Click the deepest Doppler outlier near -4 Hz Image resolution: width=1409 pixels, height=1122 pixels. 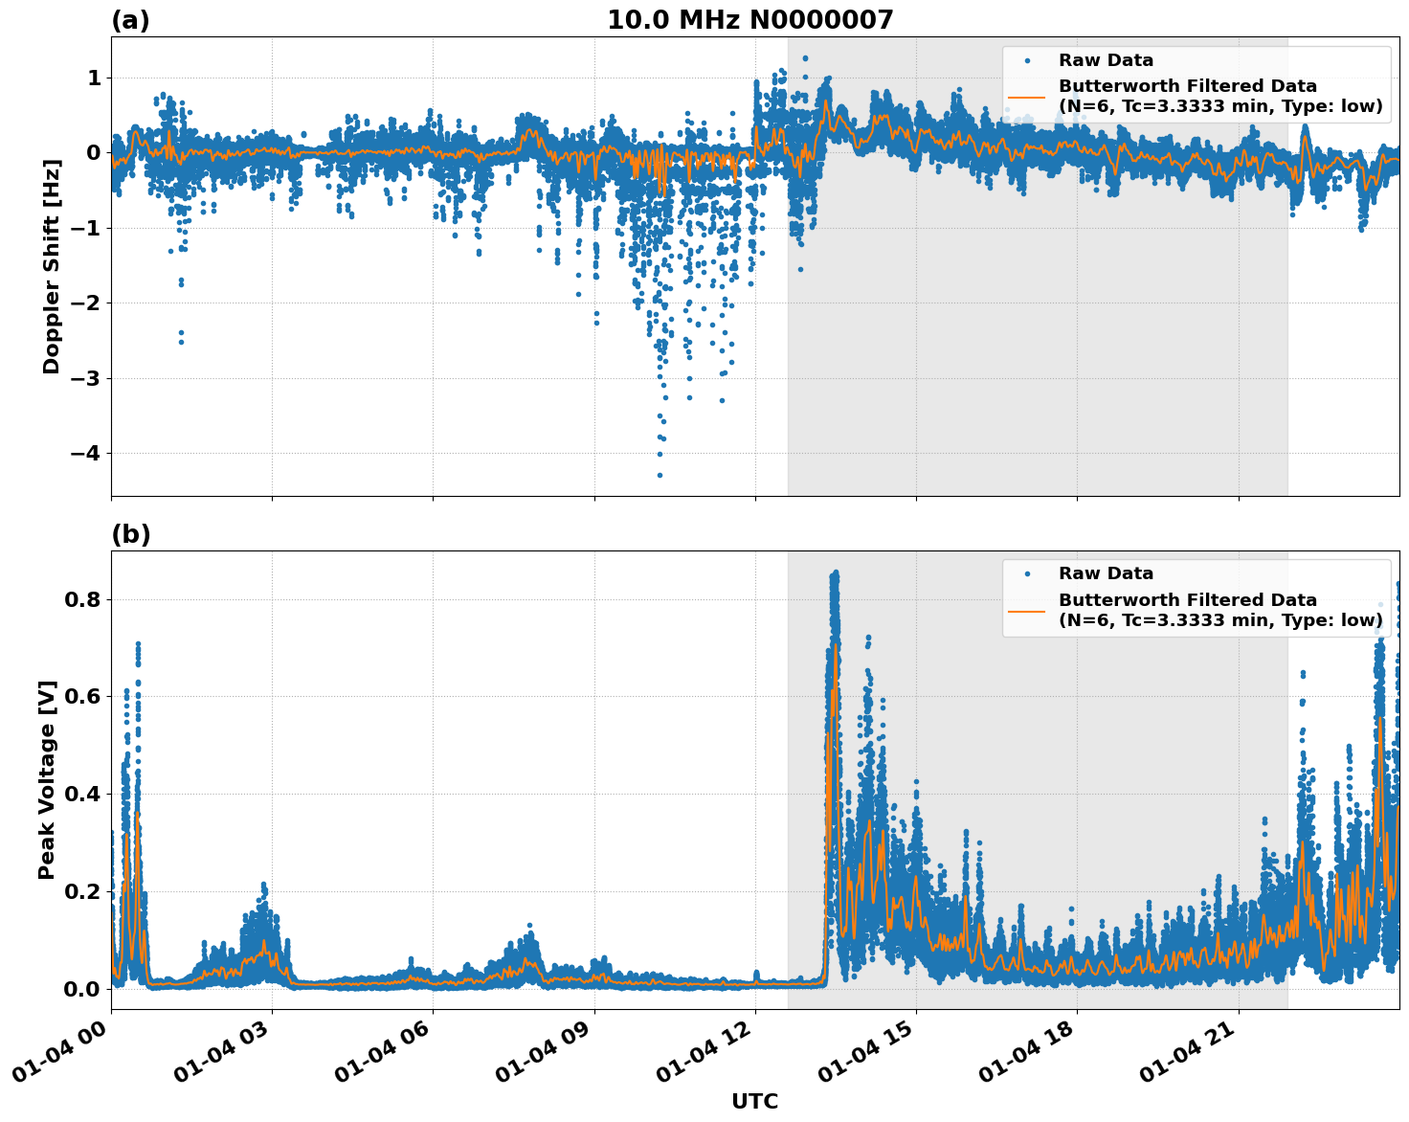pos(658,473)
